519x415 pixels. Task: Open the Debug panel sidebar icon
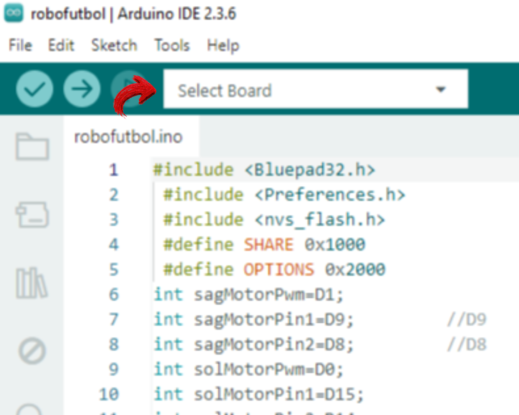pyautogui.click(x=32, y=351)
